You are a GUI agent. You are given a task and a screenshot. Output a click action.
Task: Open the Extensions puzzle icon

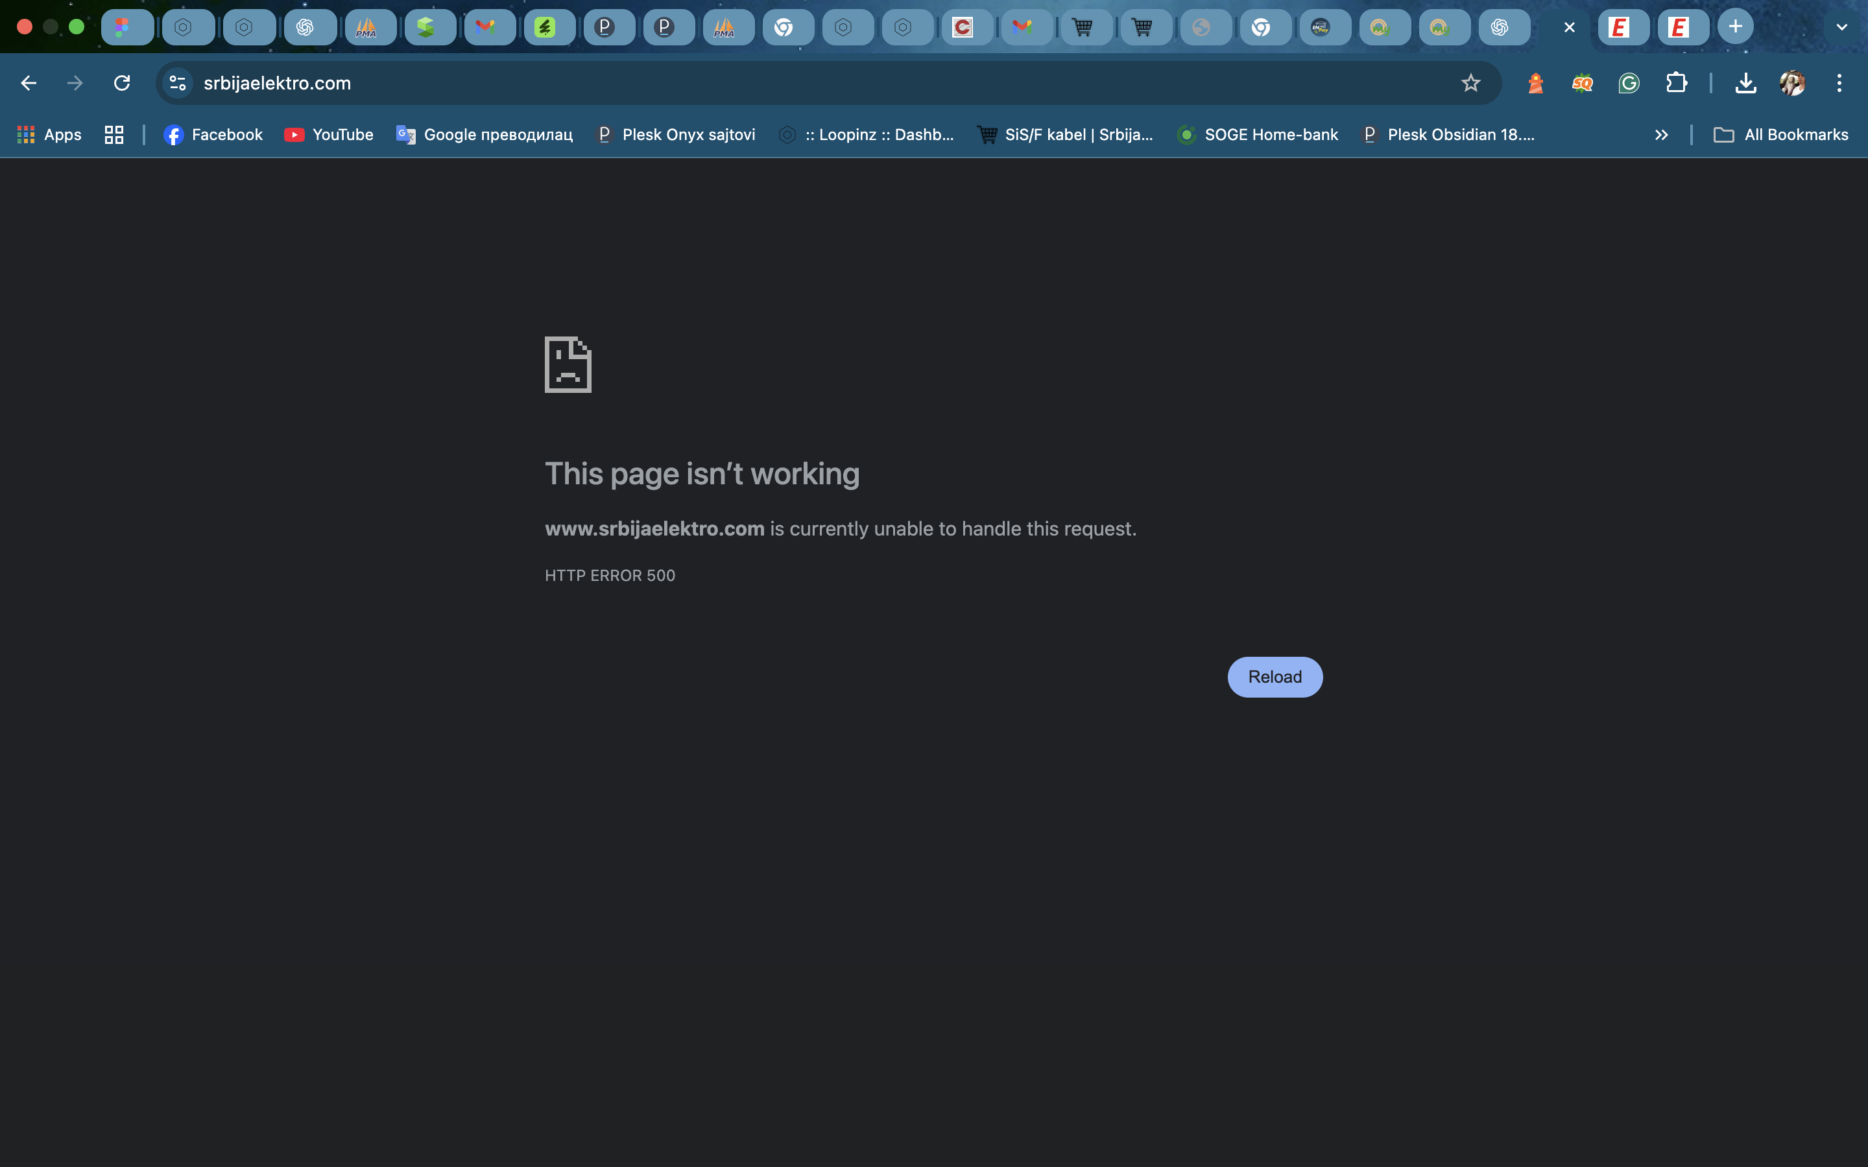click(x=1676, y=82)
